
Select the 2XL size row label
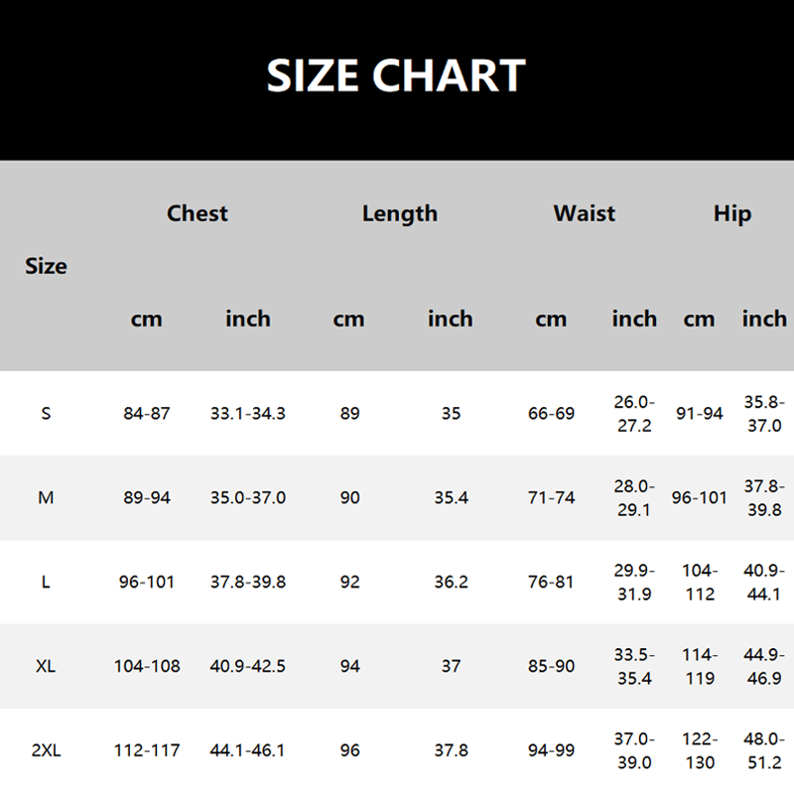click(46, 751)
